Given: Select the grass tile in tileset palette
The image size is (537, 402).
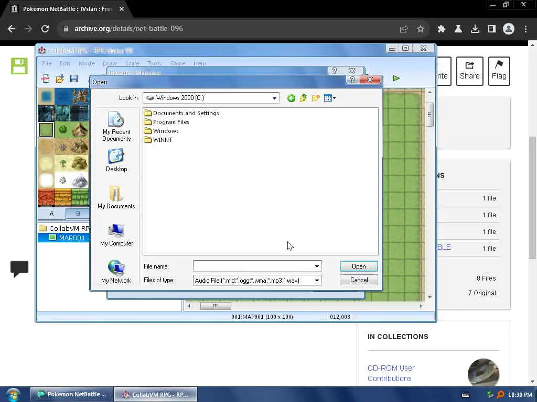Looking at the screenshot, I should click(x=46, y=130).
